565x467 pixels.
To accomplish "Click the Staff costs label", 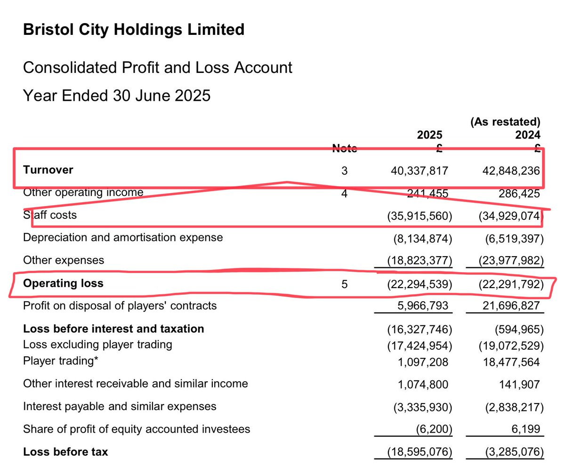I will 49,215.
